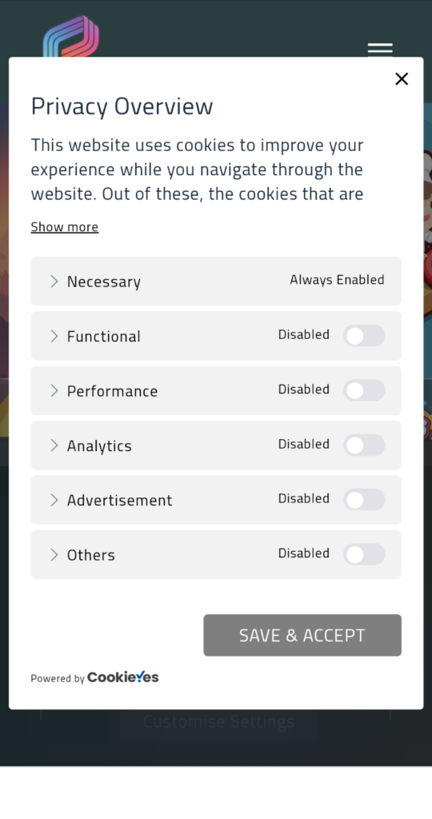Open the Analytics category label
Viewport: 432px width, 819px height.
[99, 445]
